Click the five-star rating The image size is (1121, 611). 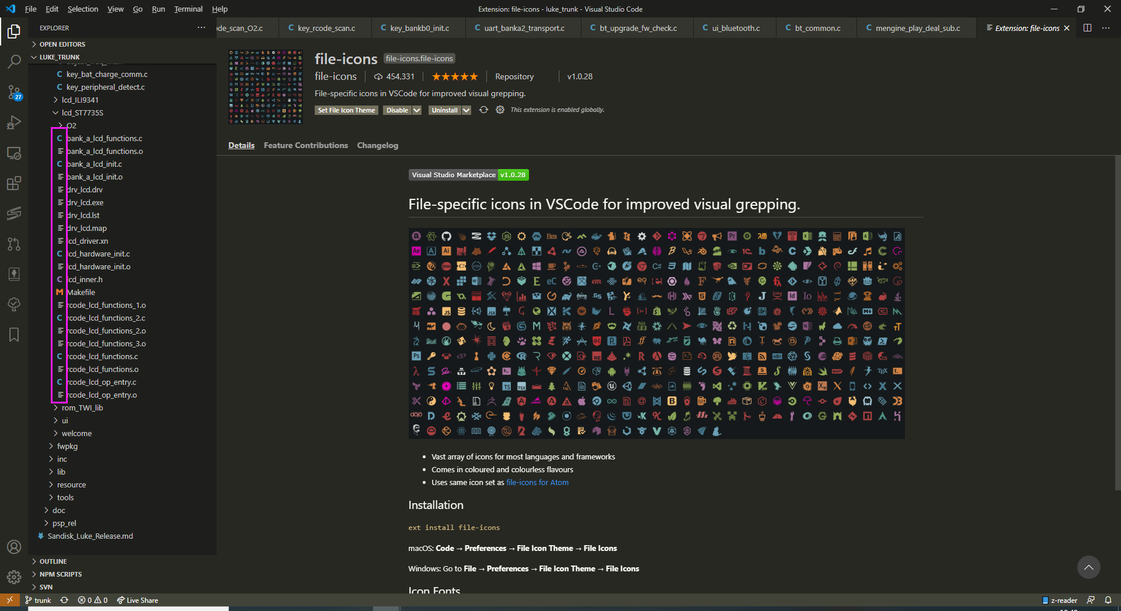455,76
